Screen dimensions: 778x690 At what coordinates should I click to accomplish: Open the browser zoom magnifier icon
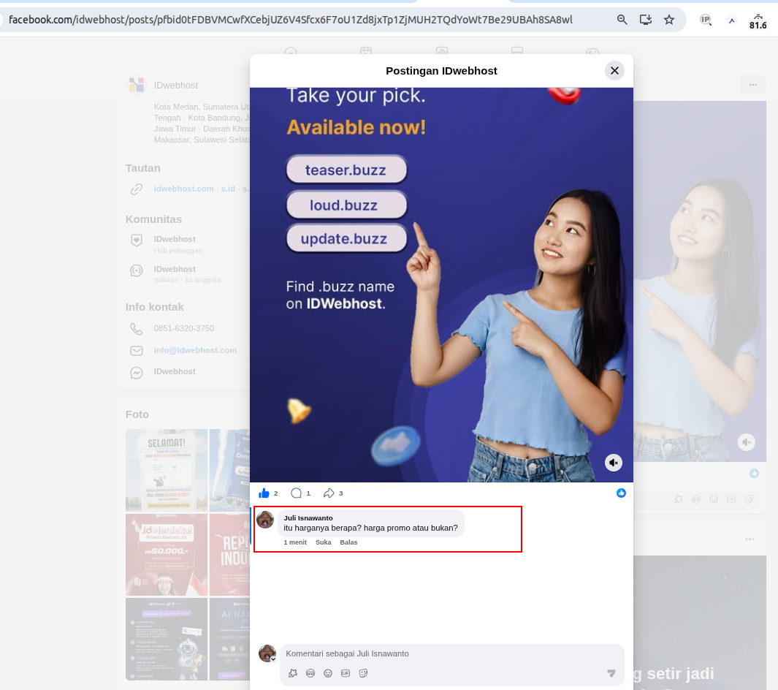point(622,20)
